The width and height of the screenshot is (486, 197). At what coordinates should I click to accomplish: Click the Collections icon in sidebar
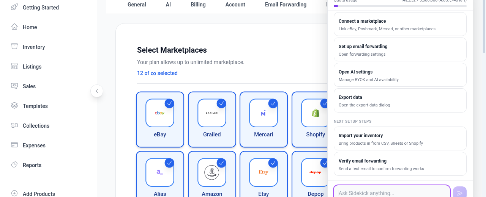pyautogui.click(x=14, y=125)
